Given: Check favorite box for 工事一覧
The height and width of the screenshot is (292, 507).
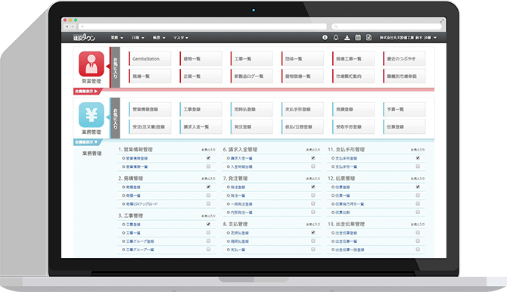Looking at the screenshot, I should (x=208, y=232).
